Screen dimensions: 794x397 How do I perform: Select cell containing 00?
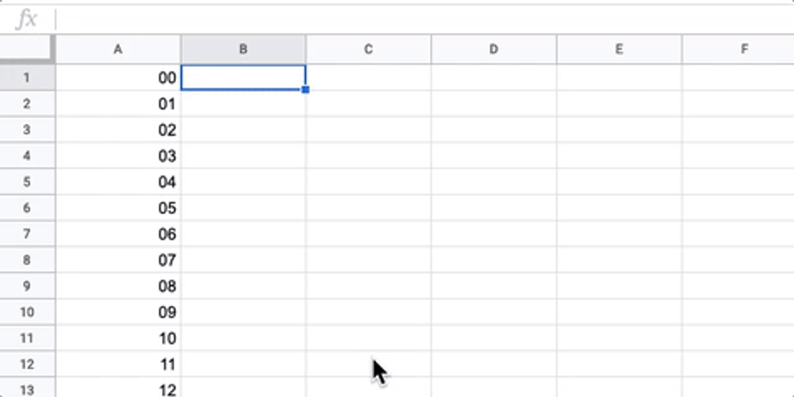point(118,78)
